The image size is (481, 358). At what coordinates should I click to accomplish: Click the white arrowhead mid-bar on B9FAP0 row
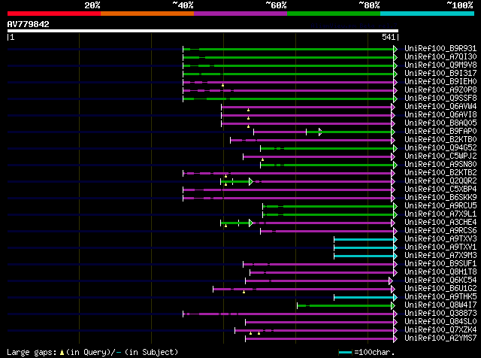(320, 132)
